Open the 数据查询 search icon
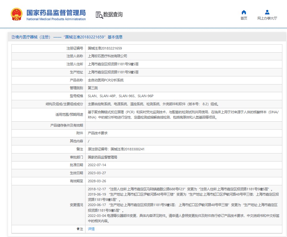The width and height of the screenshot is (287, 237). coord(99,15)
